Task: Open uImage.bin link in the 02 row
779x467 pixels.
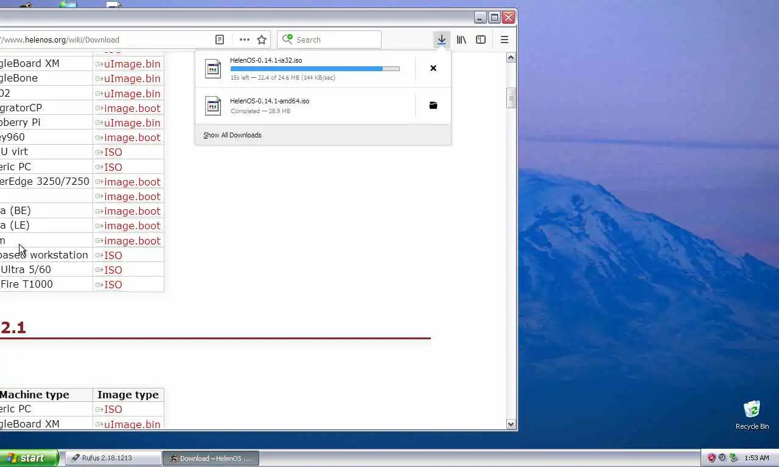Action: (132, 94)
